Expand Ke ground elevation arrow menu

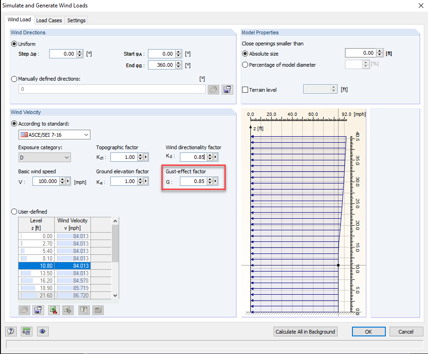146,181
